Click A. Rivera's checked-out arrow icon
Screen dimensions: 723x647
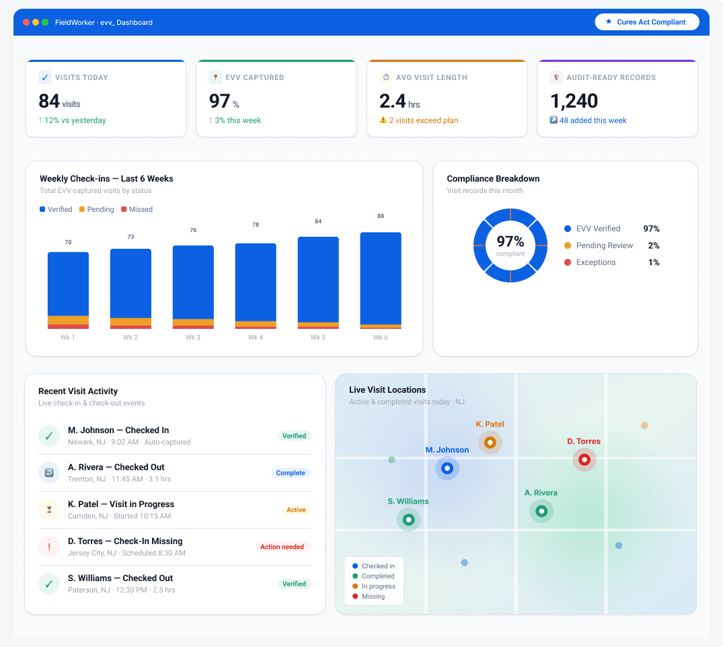pyautogui.click(x=49, y=473)
